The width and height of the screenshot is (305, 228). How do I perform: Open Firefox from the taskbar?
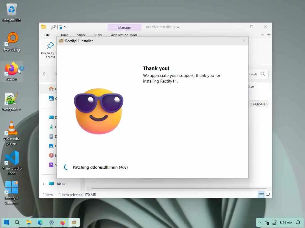[x=63, y=222]
